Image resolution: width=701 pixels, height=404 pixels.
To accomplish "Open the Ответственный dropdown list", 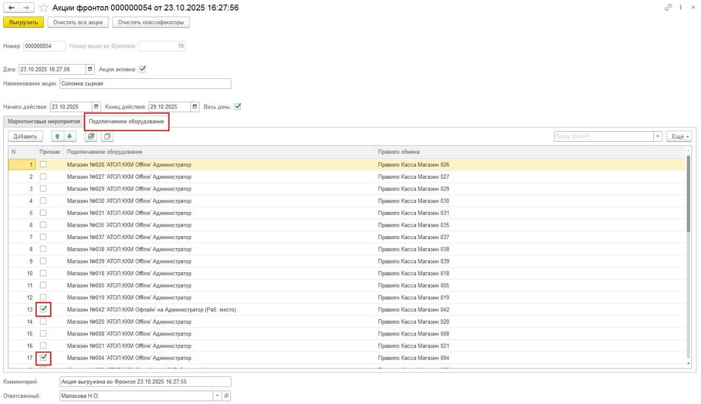I will [x=217, y=395].
